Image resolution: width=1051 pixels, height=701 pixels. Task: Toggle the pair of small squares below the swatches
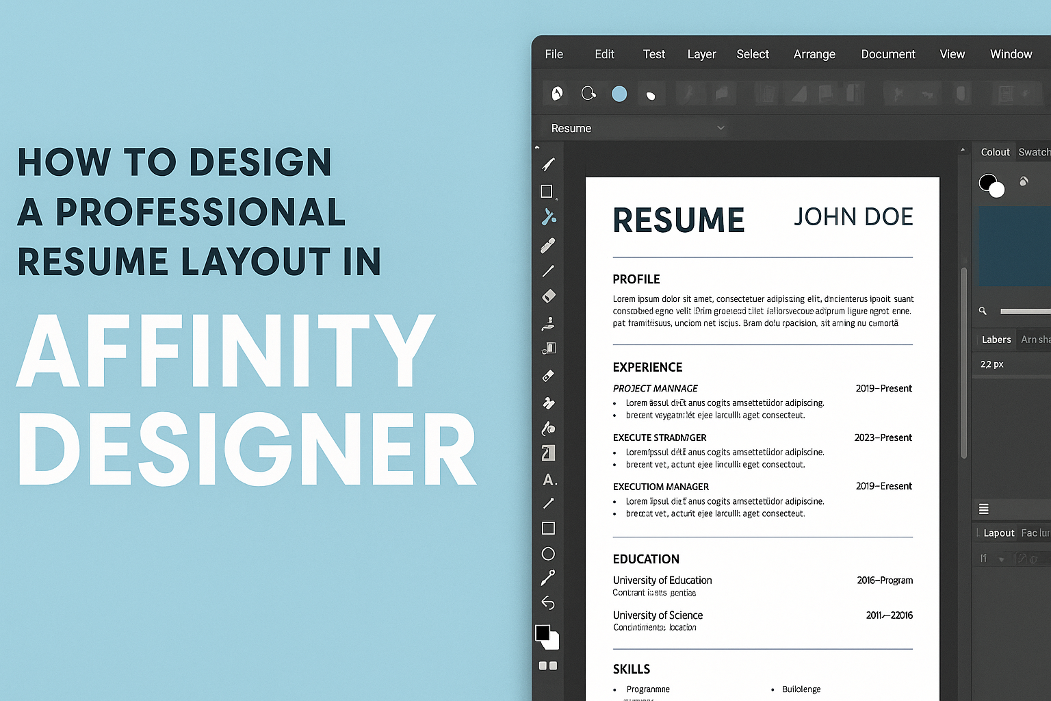[548, 665]
